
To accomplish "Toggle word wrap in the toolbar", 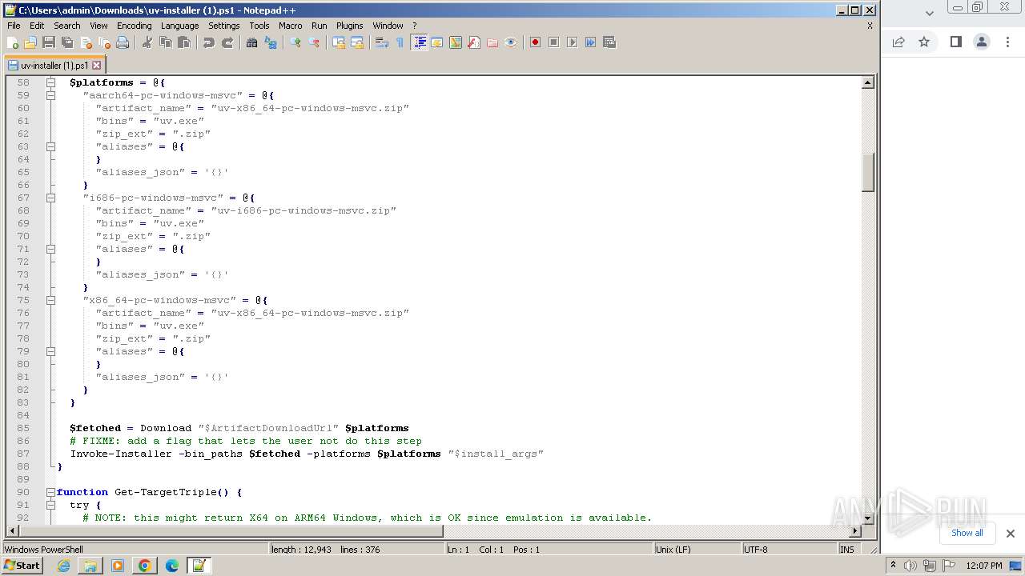I will click(382, 42).
